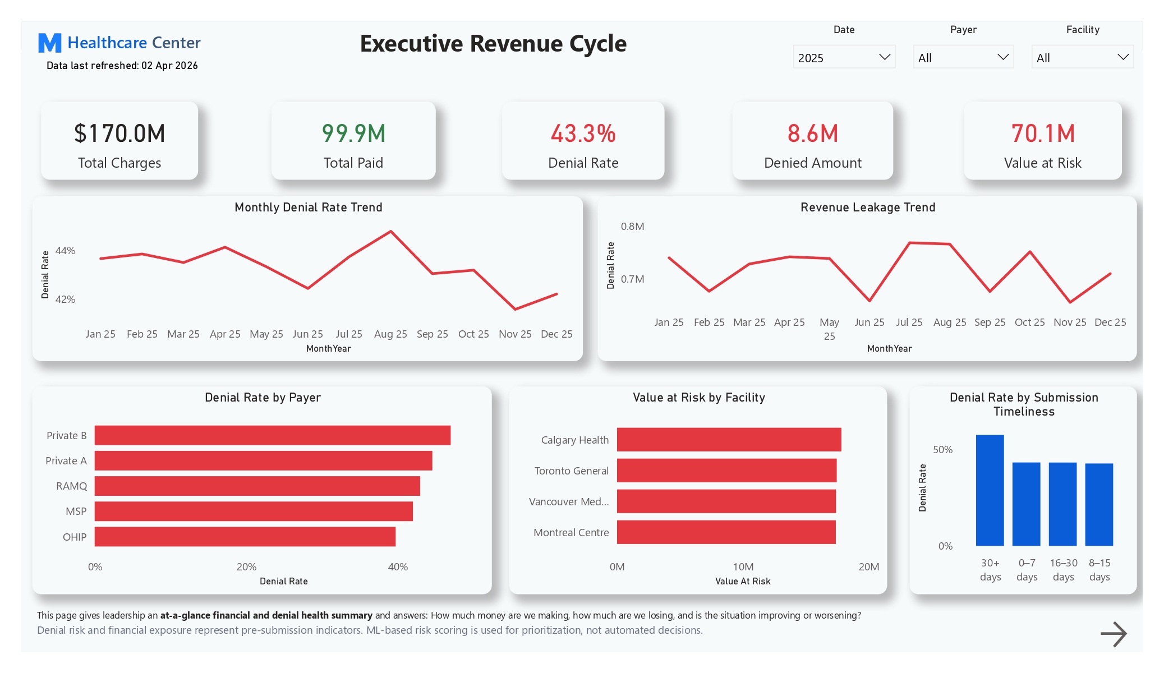Screen dimensions: 1164x673
Task: Select the Total Paid 99.9M card
Action: point(353,141)
